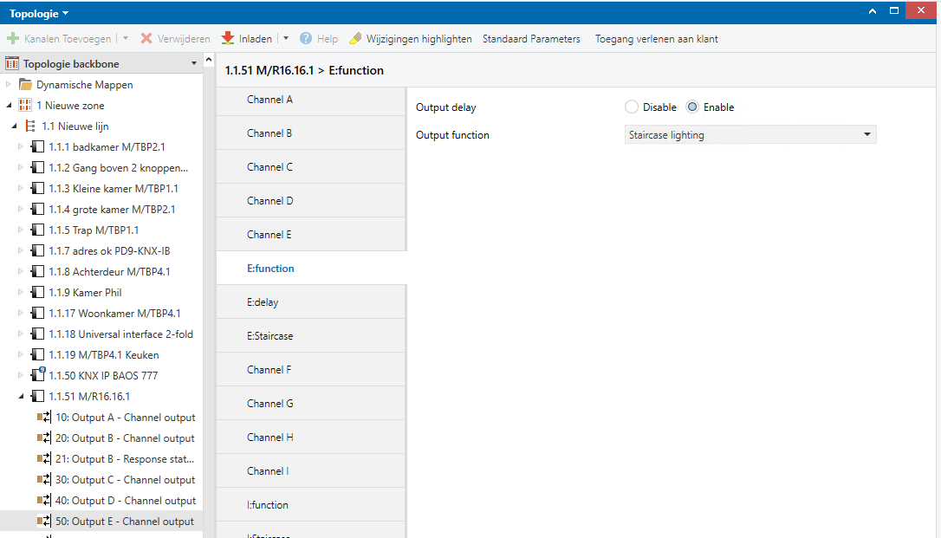The width and height of the screenshot is (941, 538).
Task: Click the Dynamische Mappen folder icon
Action: pos(25,85)
